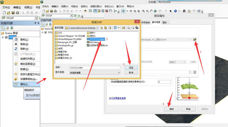Click the 添加 button
The image size is (228, 127).
coord(131,68)
